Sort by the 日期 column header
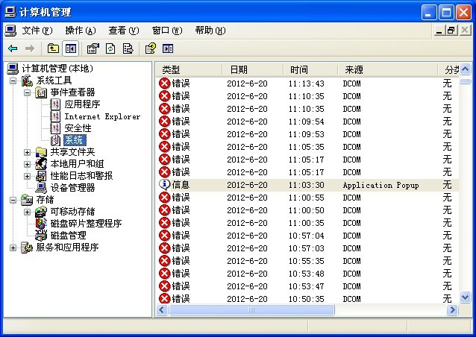Image resolution: width=476 pixels, height=337 pixels. (253, 70)
